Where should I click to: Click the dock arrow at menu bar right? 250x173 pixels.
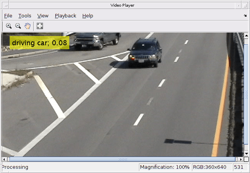(245, 16)
